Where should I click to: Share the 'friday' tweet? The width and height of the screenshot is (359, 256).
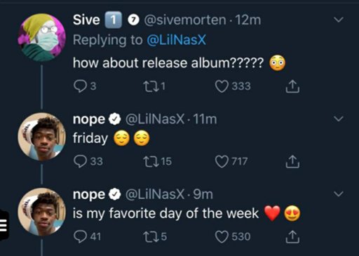(292, 162)
